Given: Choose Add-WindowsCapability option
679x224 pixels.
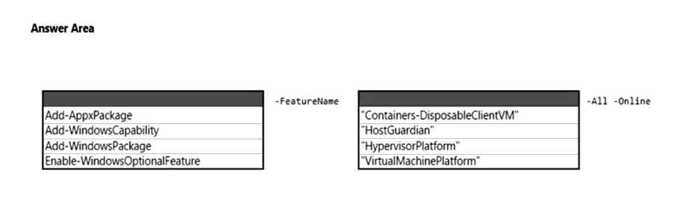Looking at the screenshot, I should point(153,130).
